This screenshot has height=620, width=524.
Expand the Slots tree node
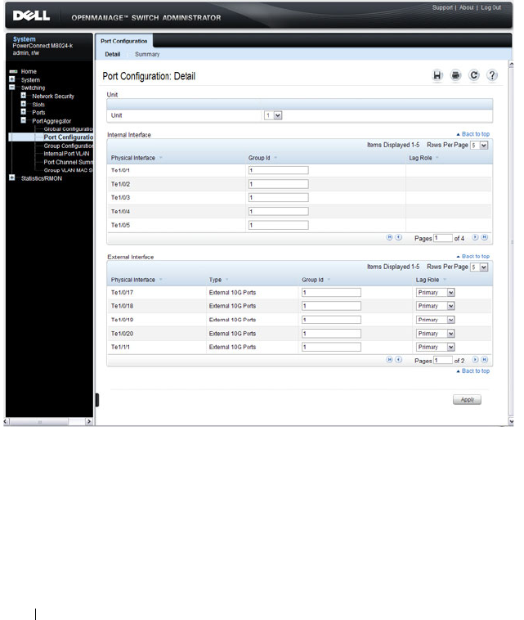[24, 104]
